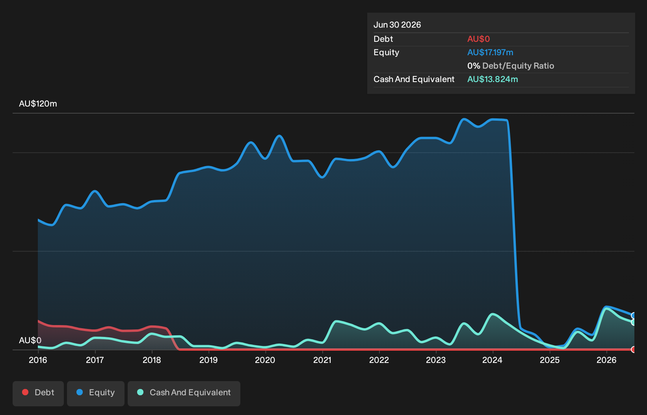Click the 2017 x-axis label
The width and height of the screenshot is (647, 415).
(95, 360)
